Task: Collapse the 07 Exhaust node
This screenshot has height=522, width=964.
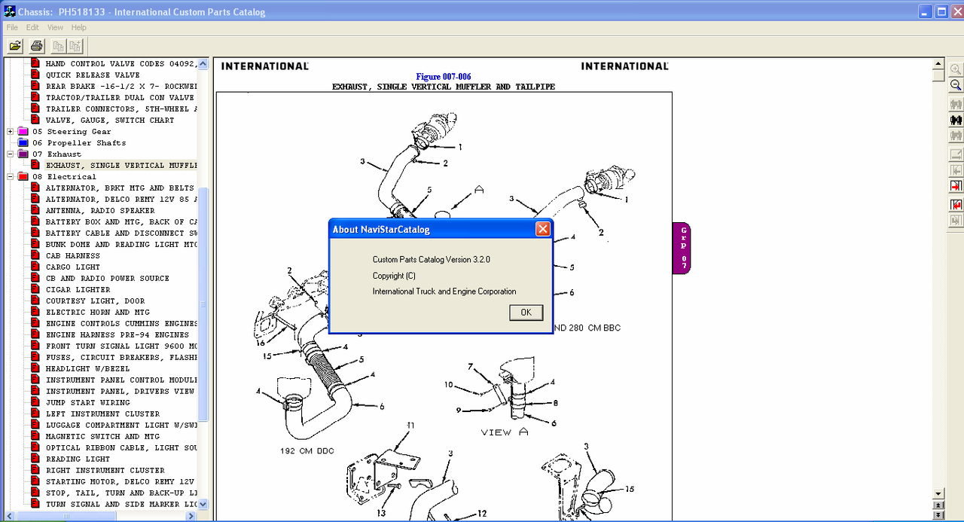Action: pyautogui.click(x=11, y=154)
